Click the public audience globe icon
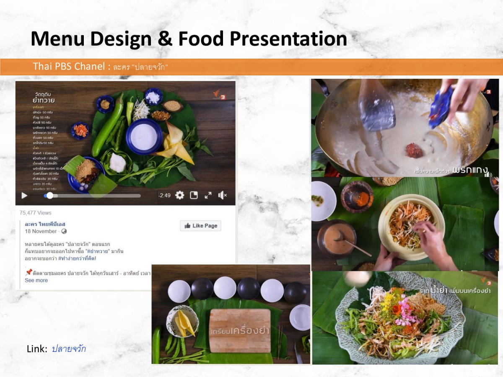Screen dimensions: 503x377 (x=64, y=231)
